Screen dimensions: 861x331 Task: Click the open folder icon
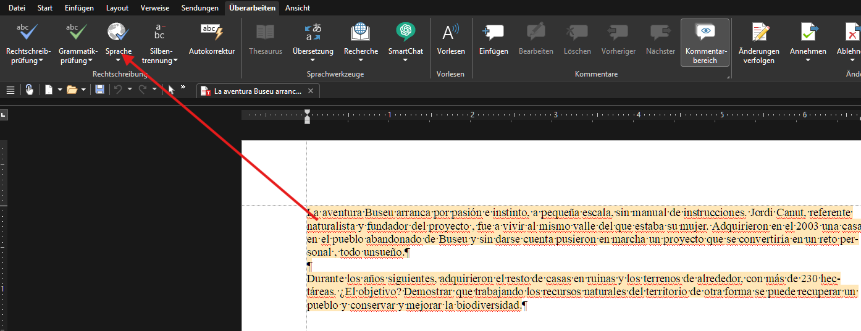click(x=72, y=90)
